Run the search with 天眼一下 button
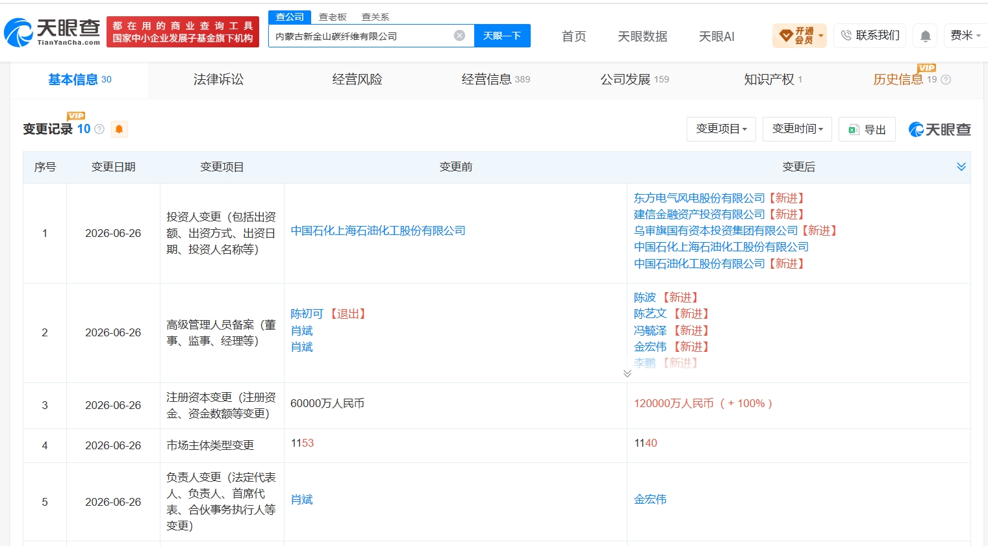Image resolution: width=988 pixels, height=546 pixels. (502, 36)
